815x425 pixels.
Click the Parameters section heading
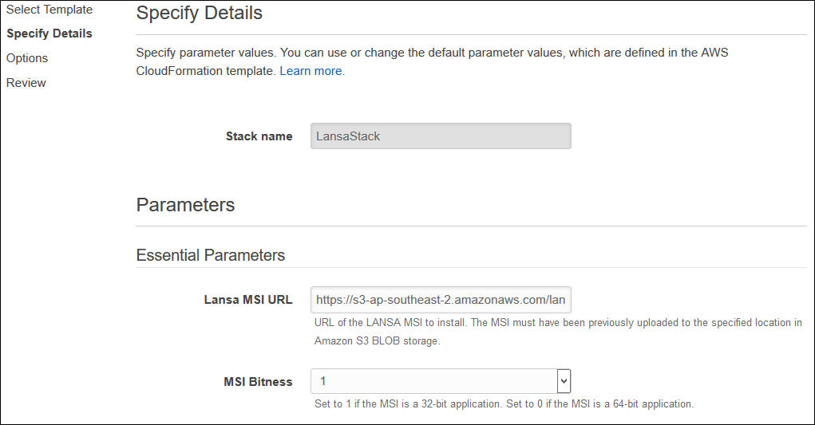[x=185, y=205]
